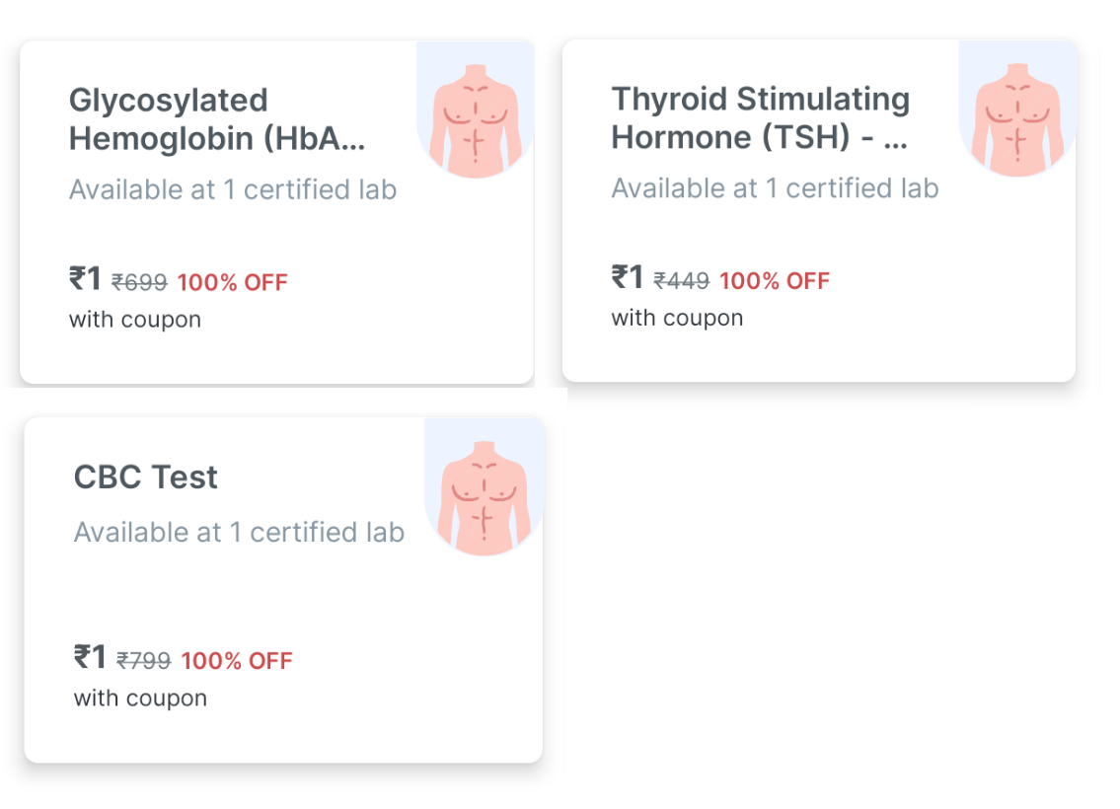
Task: Click "with coupon" text on CBC Test card
Action: (140, 699)
